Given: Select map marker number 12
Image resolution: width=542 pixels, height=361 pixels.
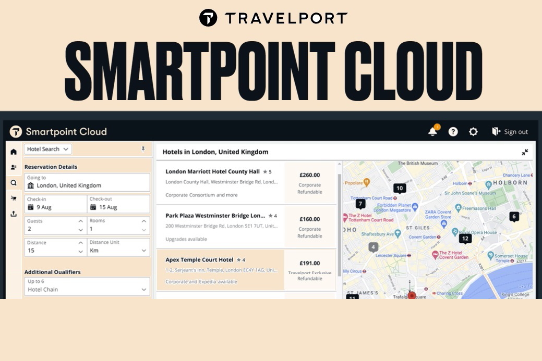Looking at the screenshot, I should (465, 239).
